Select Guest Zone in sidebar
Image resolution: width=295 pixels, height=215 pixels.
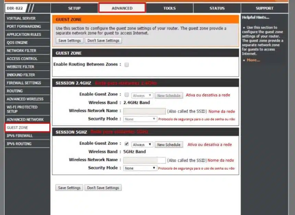point(27,127)
